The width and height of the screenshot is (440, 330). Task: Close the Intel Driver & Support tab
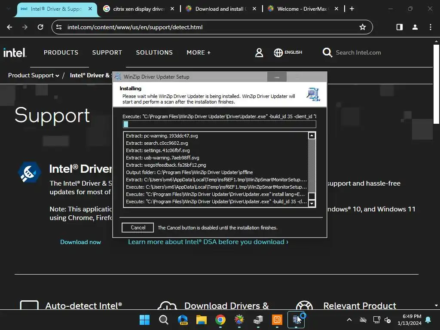[90, 9]
